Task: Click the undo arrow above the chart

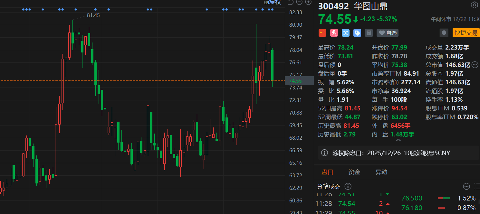Action: (x=290, y=2)
